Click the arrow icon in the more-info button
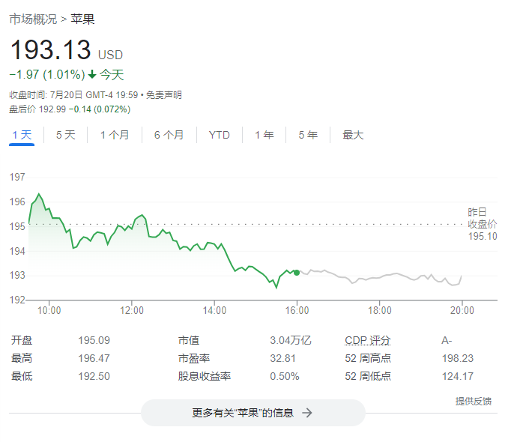 click(x=306, y=413)
